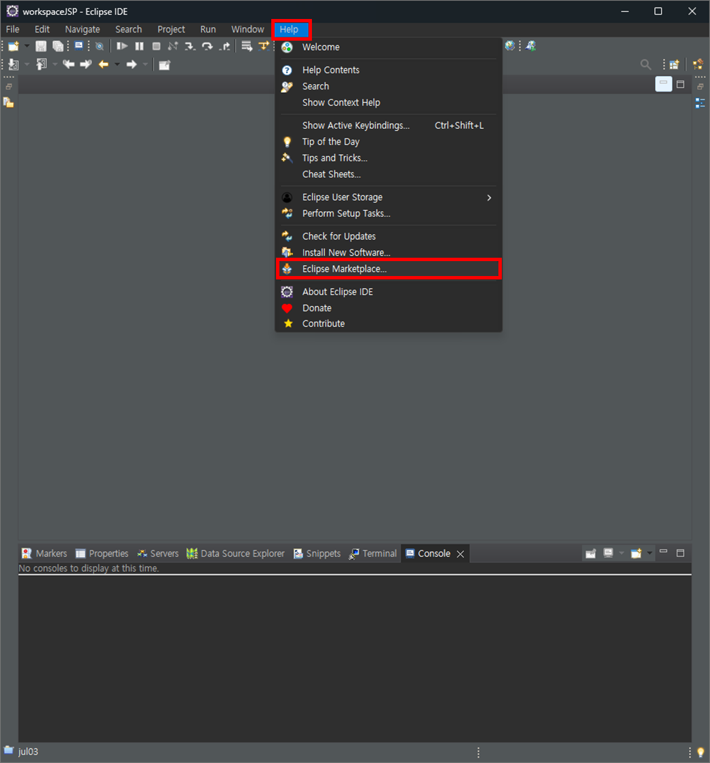Screen dimensions: 710x763
Task: Click the Step Into icon
Action: point(190,46)
